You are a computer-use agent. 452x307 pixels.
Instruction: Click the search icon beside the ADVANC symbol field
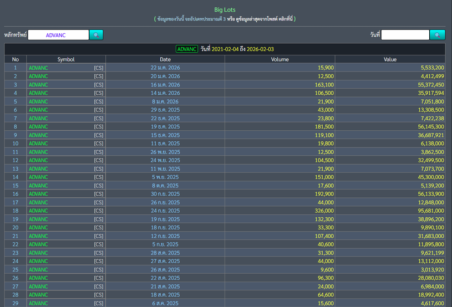tap(96, 35)
